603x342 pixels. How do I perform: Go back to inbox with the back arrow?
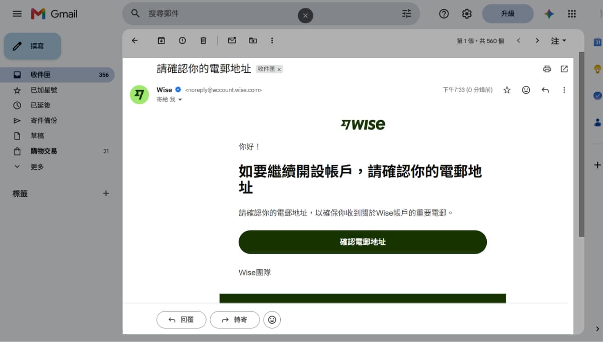click(x=135, y=41)
